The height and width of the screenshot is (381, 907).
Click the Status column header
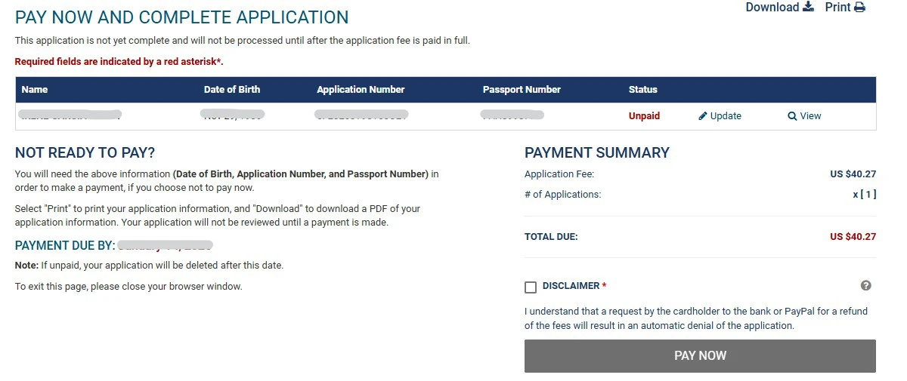(x=643, y=90)
